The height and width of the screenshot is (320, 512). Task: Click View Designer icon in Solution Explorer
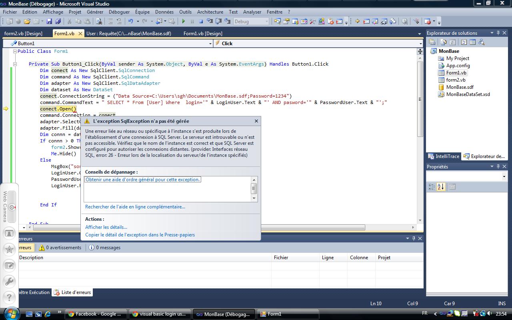point(472,42)
